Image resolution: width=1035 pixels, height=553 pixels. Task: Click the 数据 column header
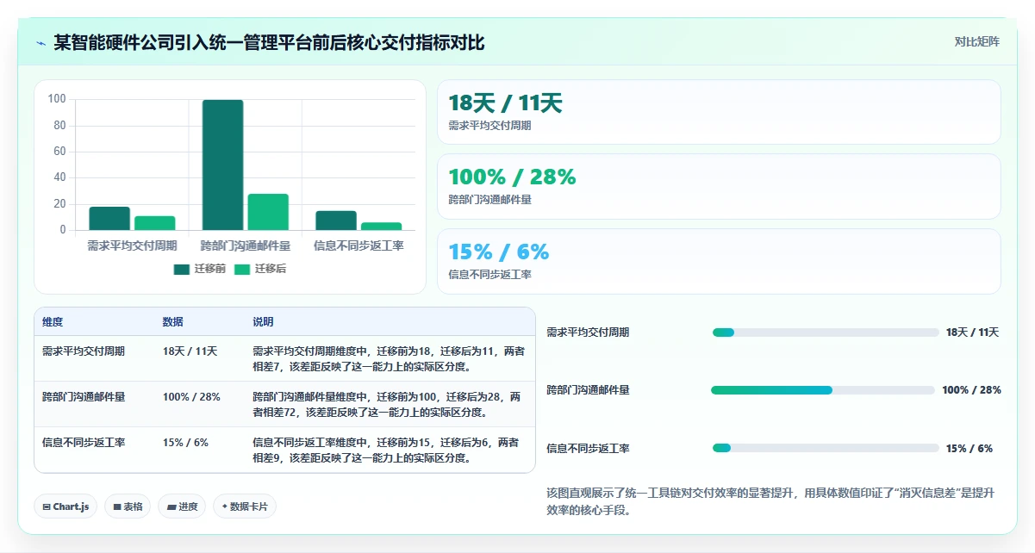point(173,322)
